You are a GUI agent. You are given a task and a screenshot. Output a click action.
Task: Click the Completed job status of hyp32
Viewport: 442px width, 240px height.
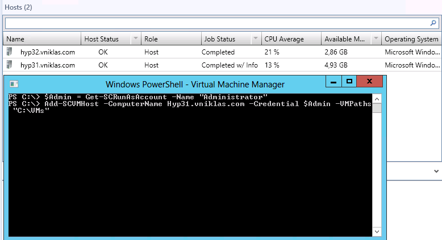click(x=218, y=52)
